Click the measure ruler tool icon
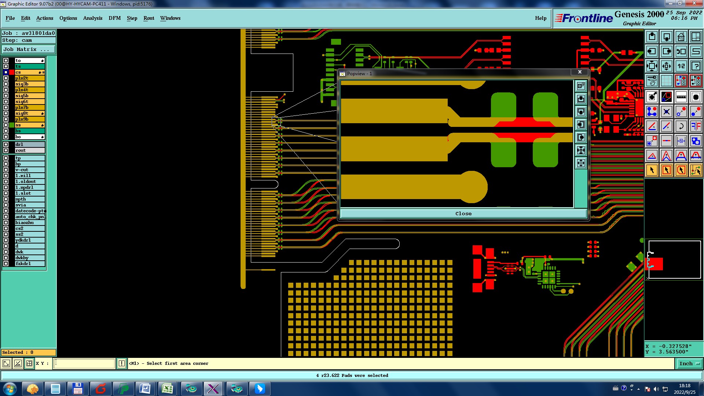 [x=681, y=97]
